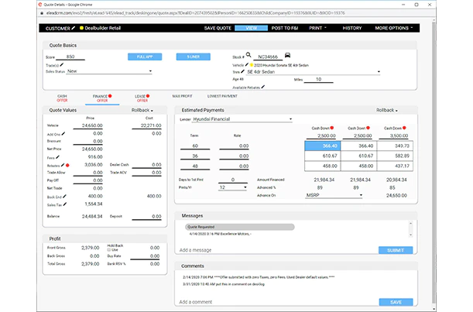The width and height of the screenshot is (473, 312).
Task: Click the Term field showing 60
Action: [195, 146]
